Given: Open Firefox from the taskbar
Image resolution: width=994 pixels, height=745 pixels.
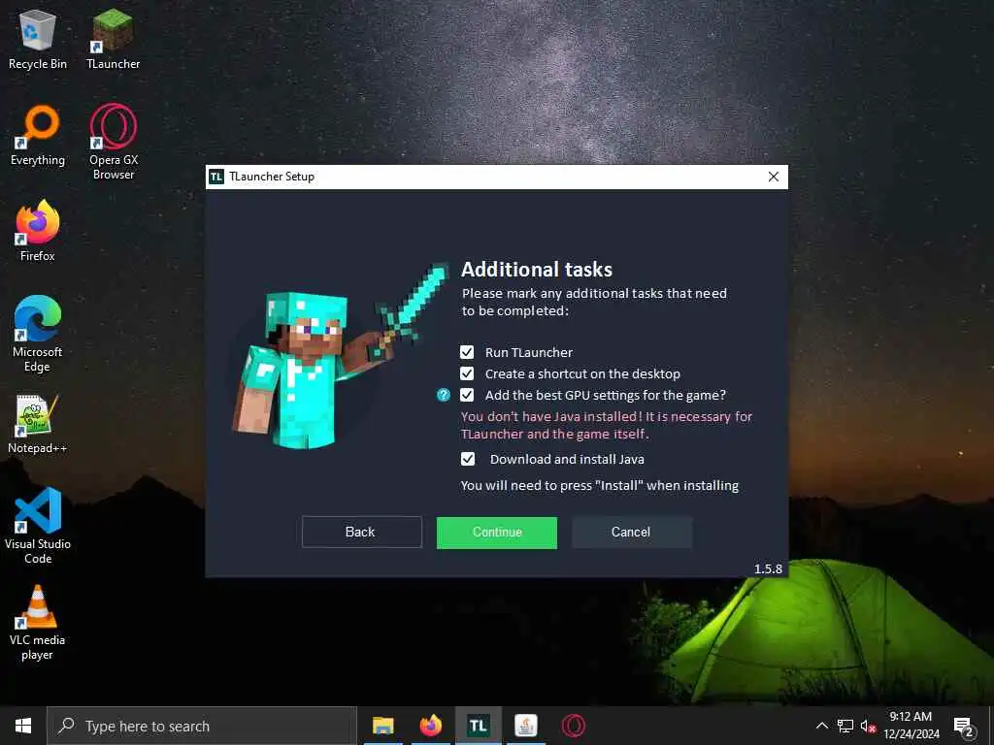Looking at the screenshot, I should 430,726.
